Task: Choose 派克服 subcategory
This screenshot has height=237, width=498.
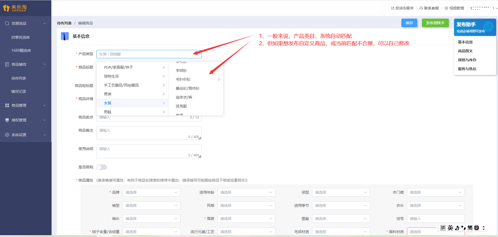Action: click(x=196, y=106)
